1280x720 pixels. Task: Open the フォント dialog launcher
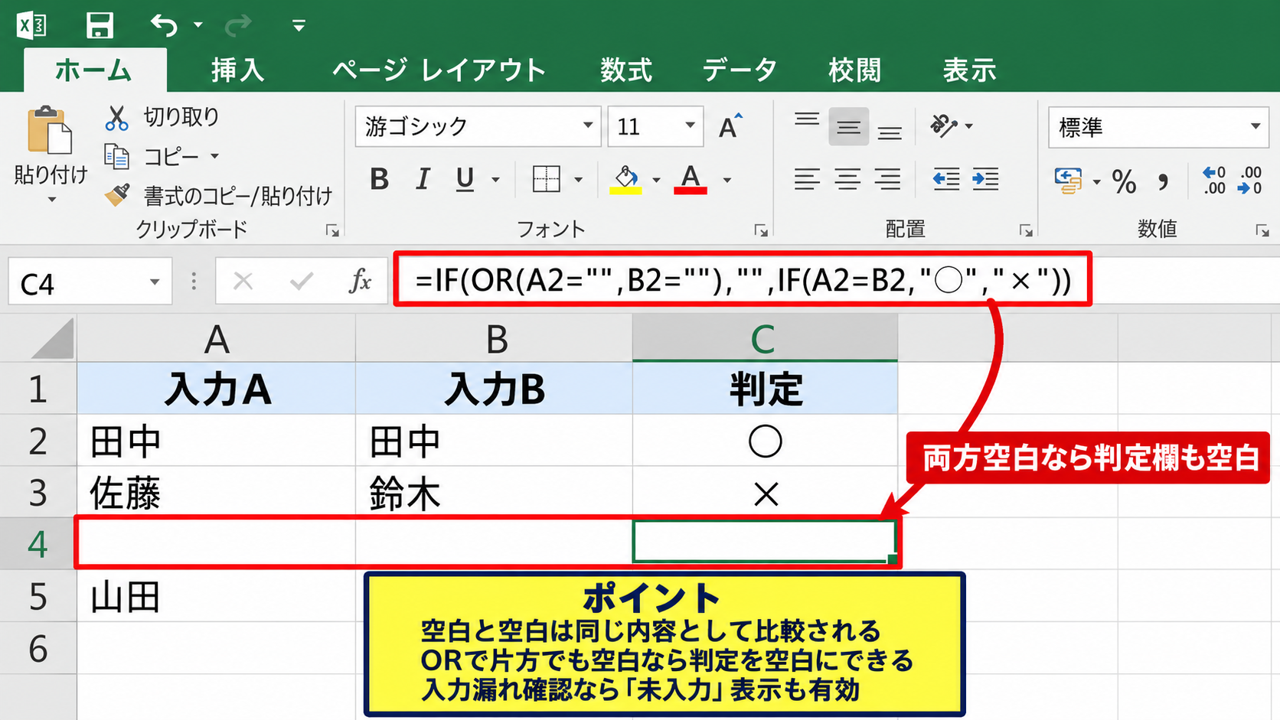pos(761,230)
